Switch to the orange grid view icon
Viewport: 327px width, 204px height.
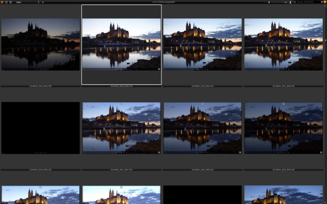point(2,2)
